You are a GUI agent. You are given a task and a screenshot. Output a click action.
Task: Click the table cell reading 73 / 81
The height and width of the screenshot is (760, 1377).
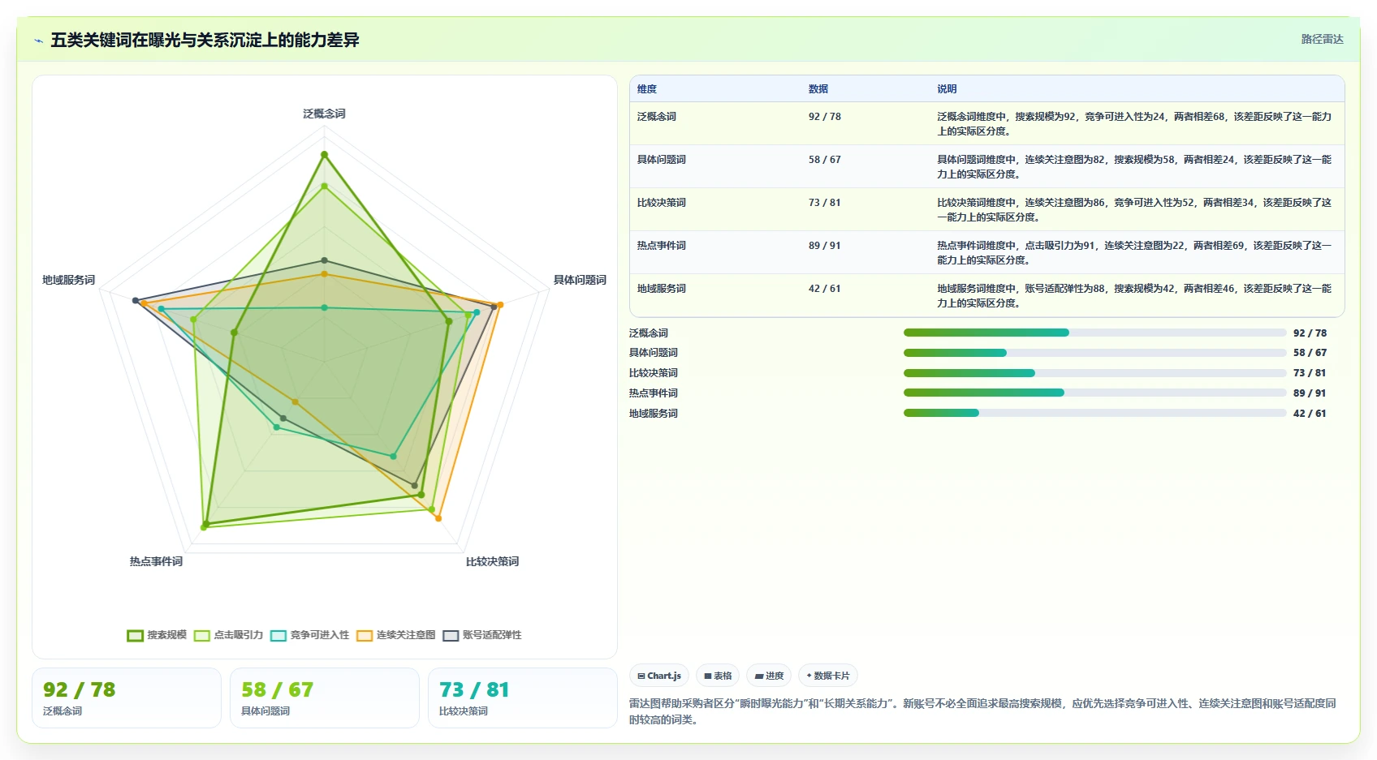tap(825, 203)
